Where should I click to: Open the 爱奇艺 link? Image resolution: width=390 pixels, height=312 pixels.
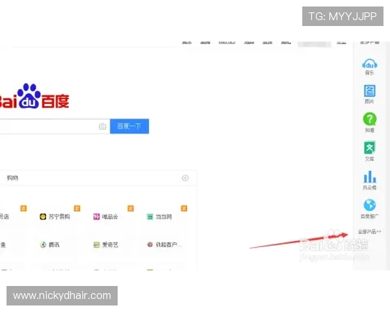pyautogui.click(x=106, y=245)
